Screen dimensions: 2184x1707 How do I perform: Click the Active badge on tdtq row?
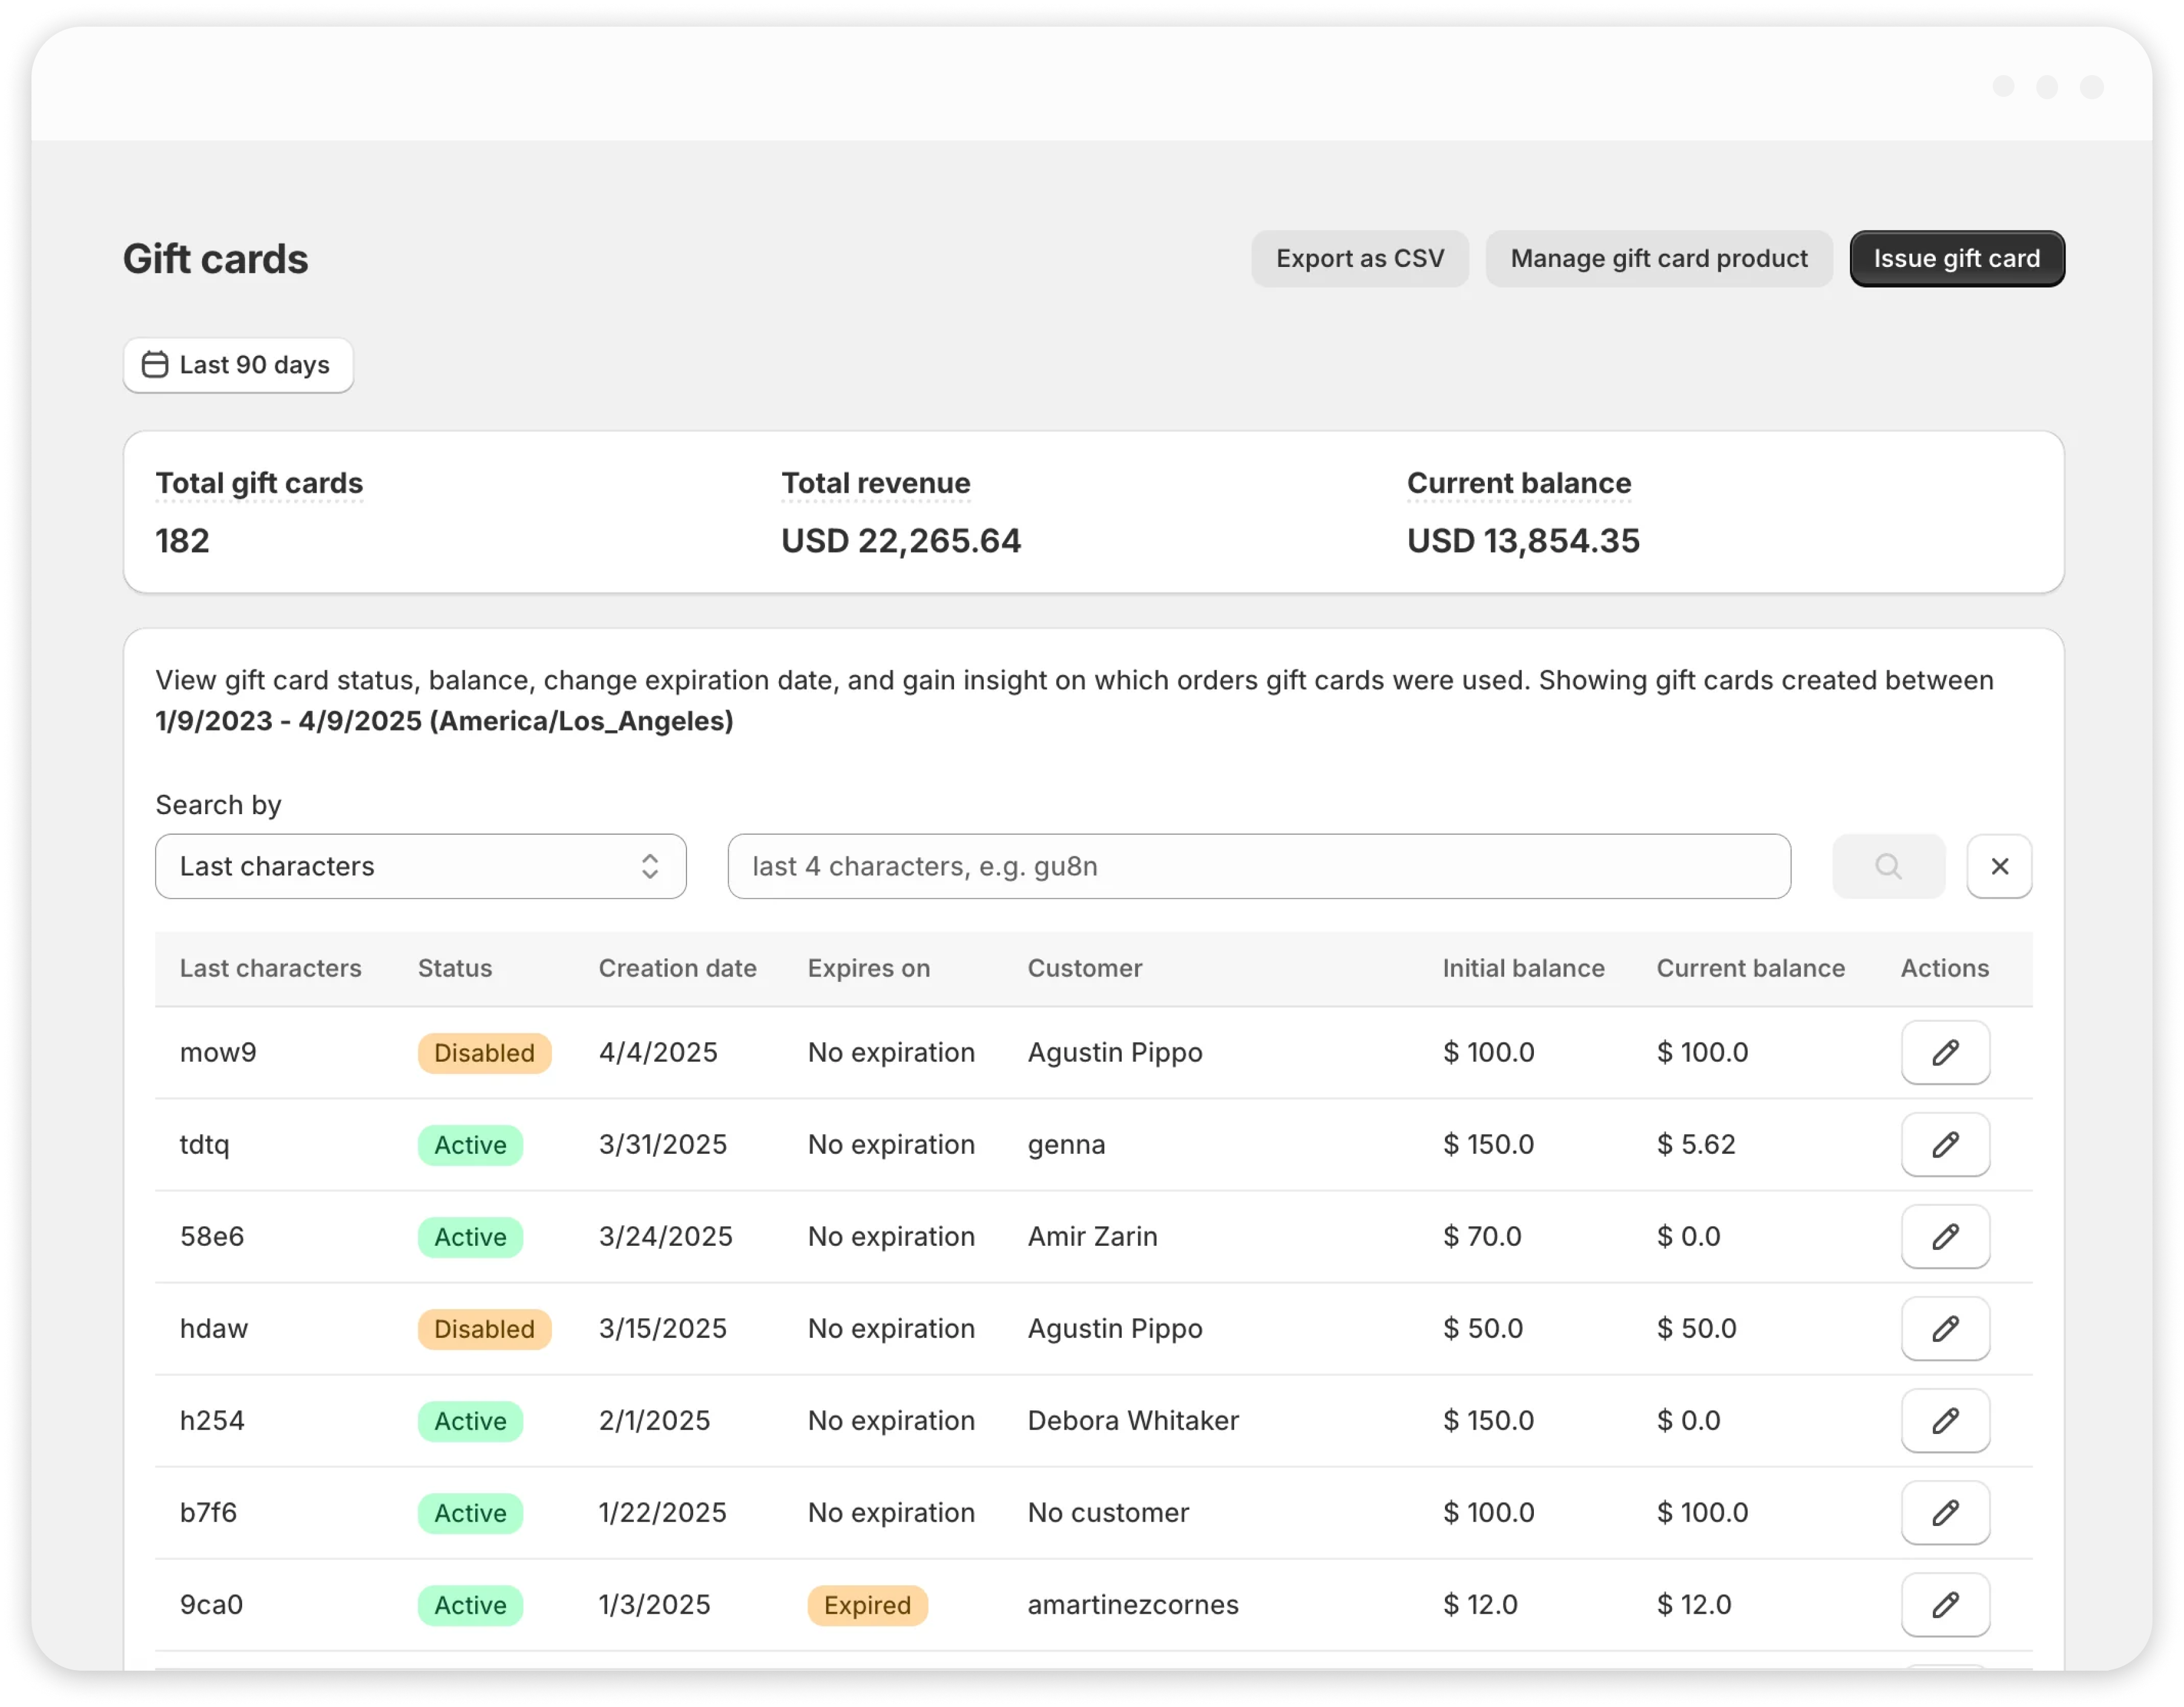[x=470, y=1145]
